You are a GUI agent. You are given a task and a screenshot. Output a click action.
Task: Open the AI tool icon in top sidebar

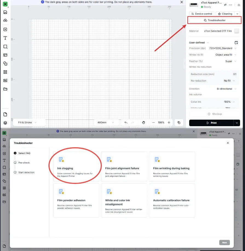point(5,80)
